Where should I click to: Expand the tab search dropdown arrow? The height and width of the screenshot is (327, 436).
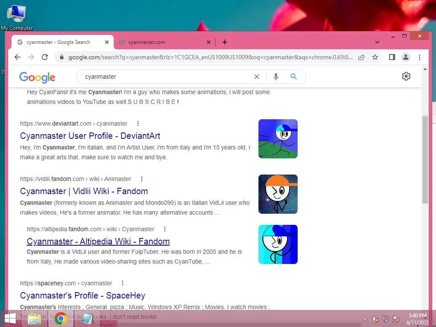[x=377, y=42]
